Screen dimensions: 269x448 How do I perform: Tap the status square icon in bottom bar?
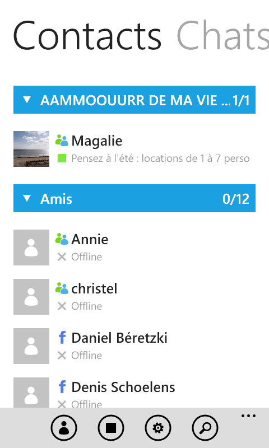(111, 428)
